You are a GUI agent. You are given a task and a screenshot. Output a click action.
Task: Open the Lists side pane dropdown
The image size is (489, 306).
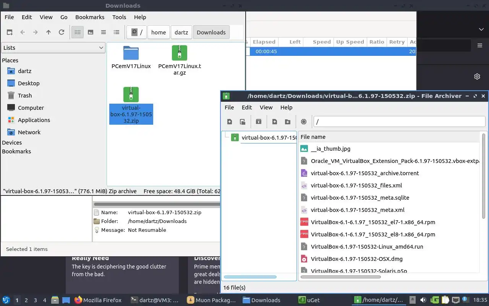click(x=53, y=48)
